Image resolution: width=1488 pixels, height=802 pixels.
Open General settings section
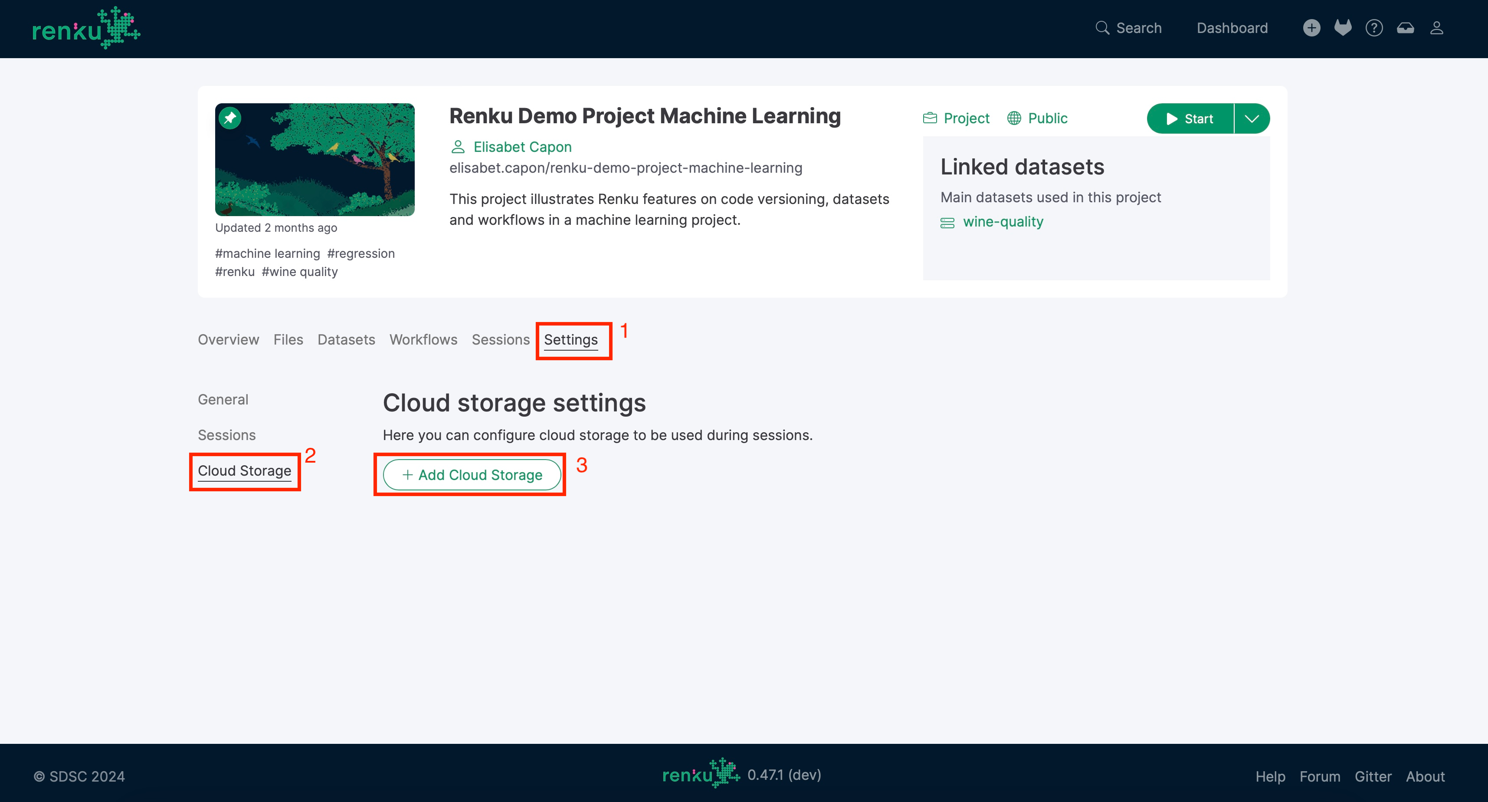coord(223,400)
